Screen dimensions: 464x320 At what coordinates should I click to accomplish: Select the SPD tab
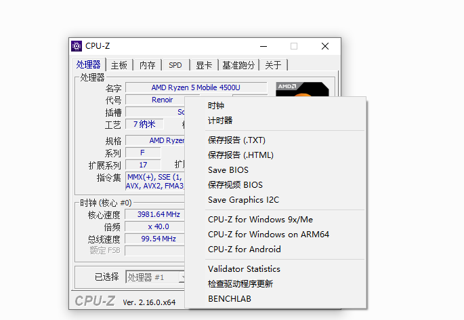[175, 65]
